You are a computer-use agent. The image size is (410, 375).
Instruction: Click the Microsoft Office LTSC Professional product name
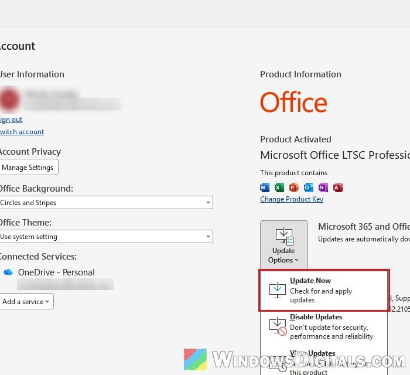click(335, 155)
